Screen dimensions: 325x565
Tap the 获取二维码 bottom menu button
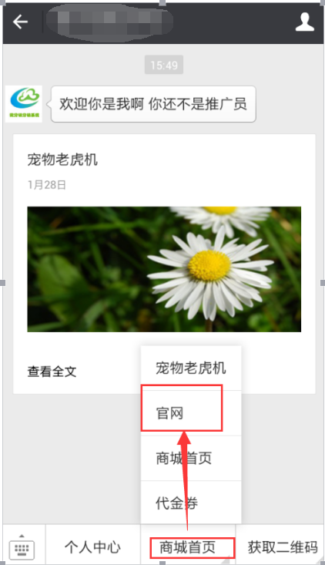282,547
